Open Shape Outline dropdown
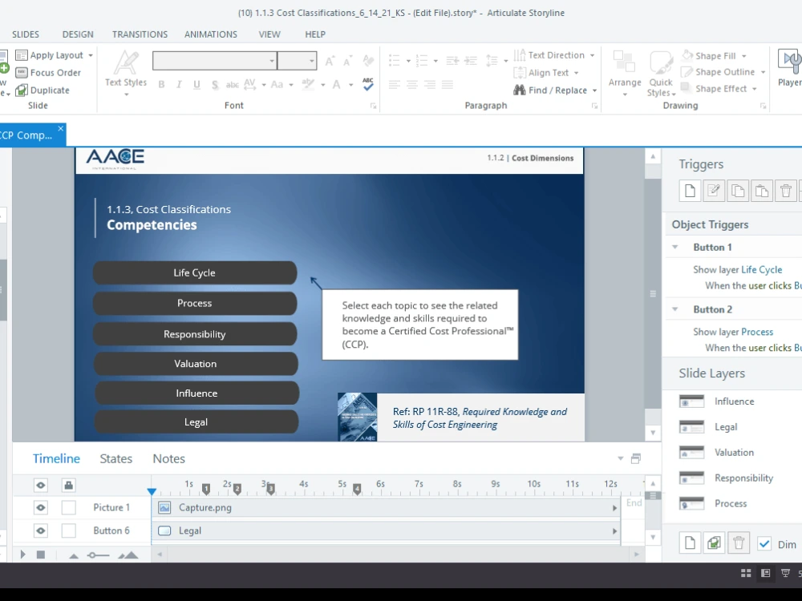 point(764,73)
